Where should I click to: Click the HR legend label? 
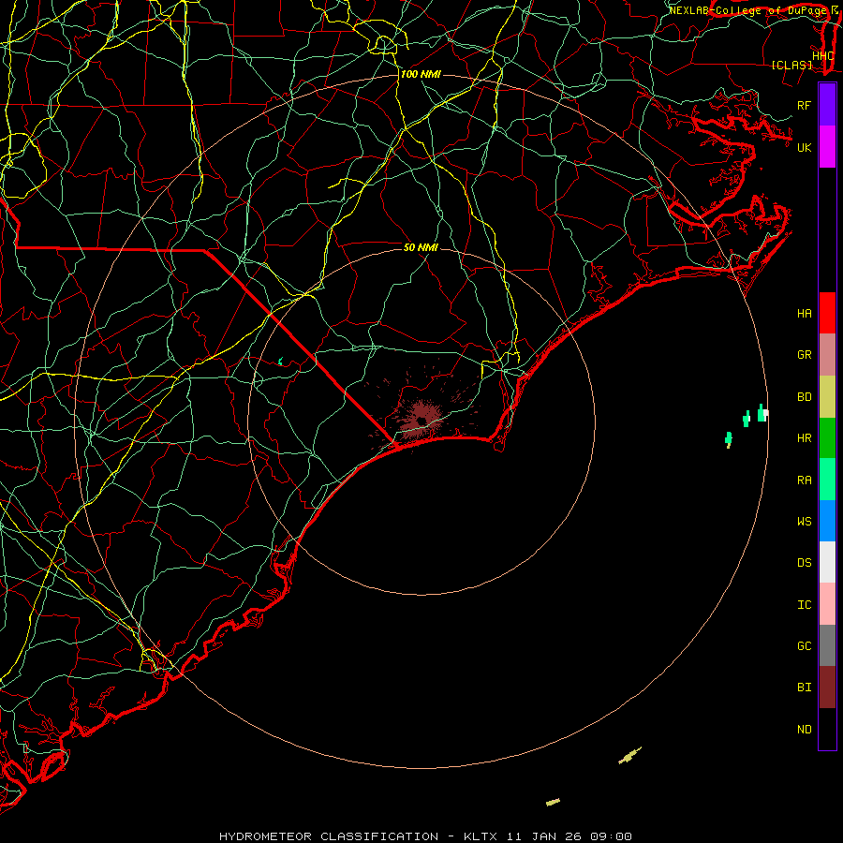tap(804, 438)
